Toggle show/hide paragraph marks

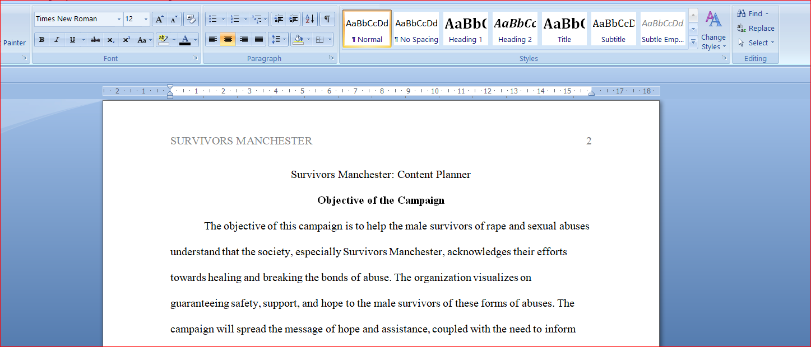[x=327, y=19]
